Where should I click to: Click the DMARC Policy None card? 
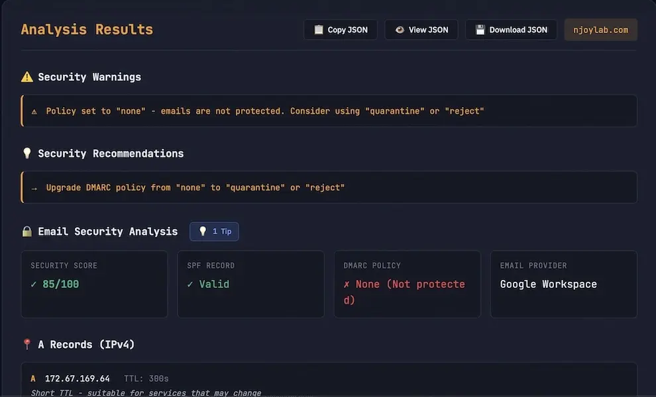click(407, 284)
